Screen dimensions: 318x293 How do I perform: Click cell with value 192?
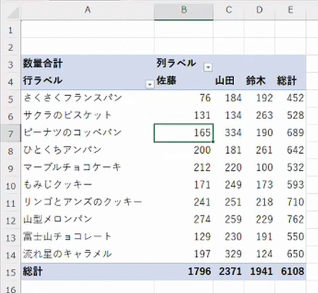[260, 98]
